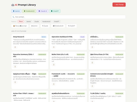The image size is (137, 102).
Task: Click the 1 Claude stat box
Action: [x=45, y=26]
